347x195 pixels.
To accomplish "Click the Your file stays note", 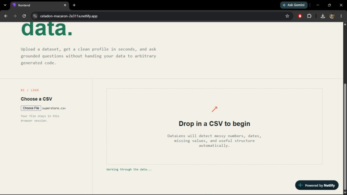I will (40, 118).
